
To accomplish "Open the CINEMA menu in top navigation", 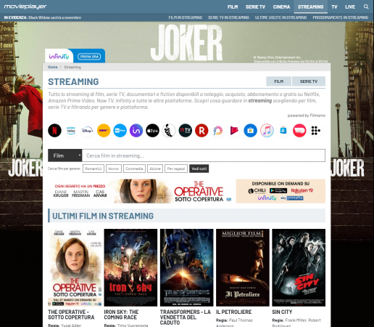I will coord(281,7).
